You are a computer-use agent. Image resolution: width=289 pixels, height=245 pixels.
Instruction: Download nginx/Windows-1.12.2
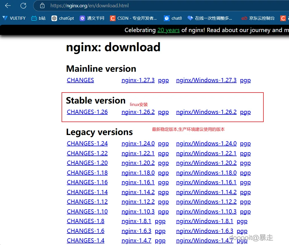click(x=206, y=202)
